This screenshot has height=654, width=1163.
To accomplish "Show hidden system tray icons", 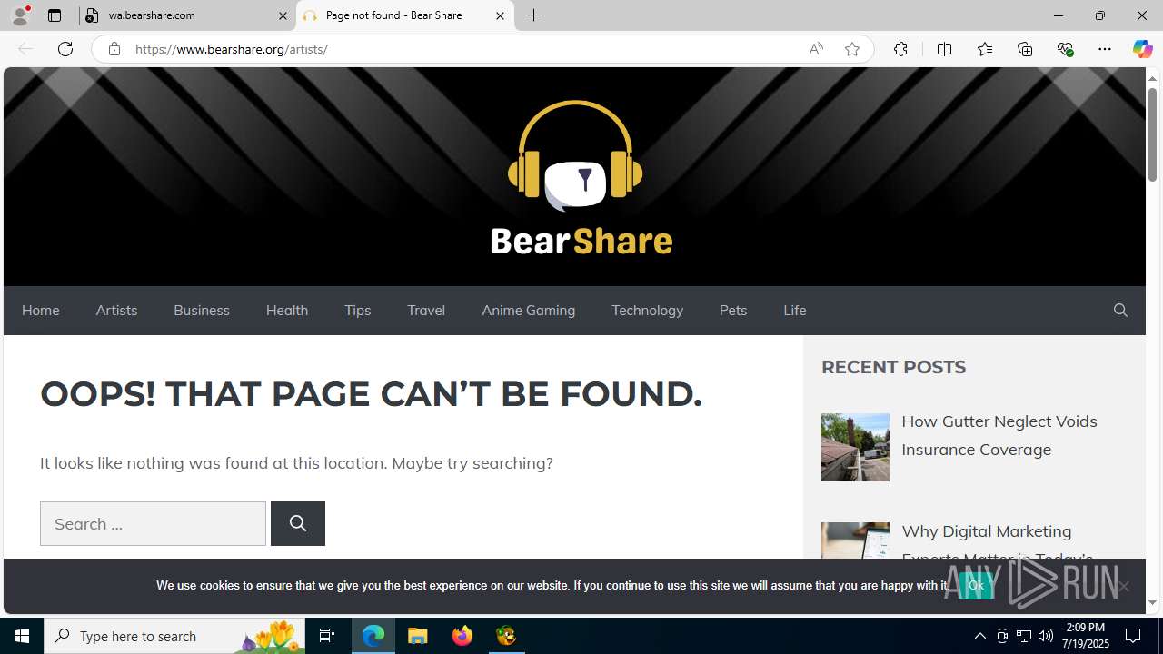I will pos(979,636).
